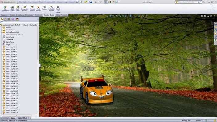Click the filter funnel icon above the tree
Viewport: 217px width, 122px height.
click(2, 22)
